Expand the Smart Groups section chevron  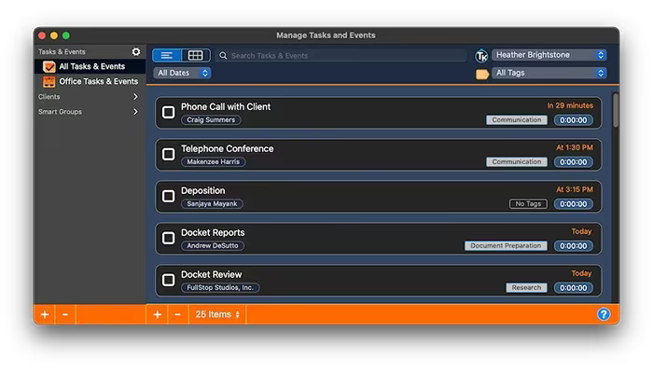[135, 112]
